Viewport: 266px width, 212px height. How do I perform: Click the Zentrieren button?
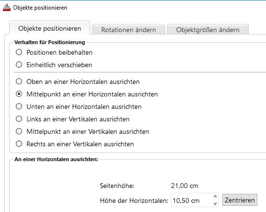point(240,200)
